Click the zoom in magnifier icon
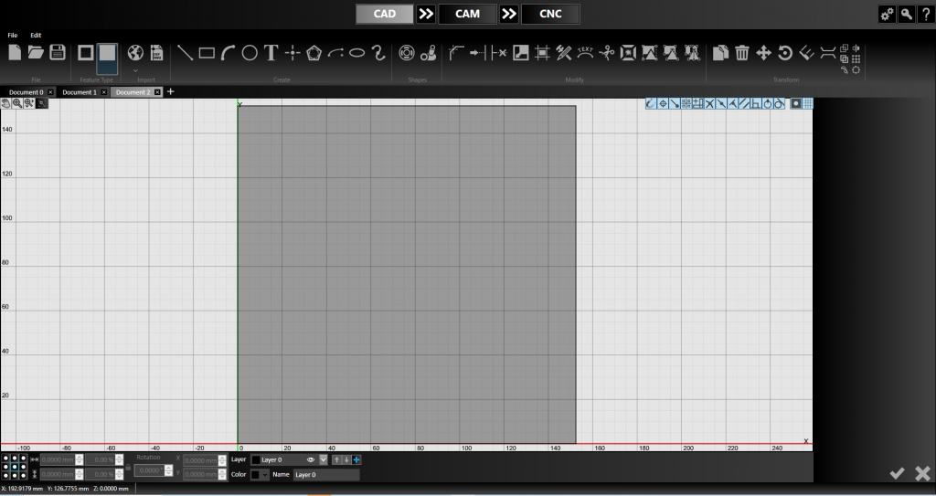 [17, 103]
